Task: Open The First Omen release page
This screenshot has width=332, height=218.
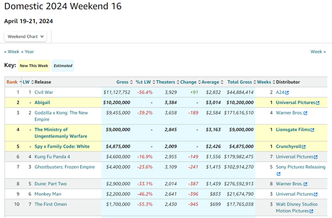Action: coord(50,204)
